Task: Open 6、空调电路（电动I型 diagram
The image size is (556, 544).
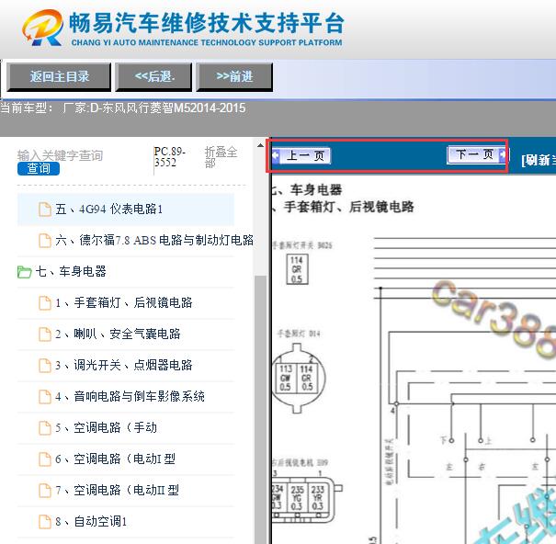Action: tap(115, 459)
